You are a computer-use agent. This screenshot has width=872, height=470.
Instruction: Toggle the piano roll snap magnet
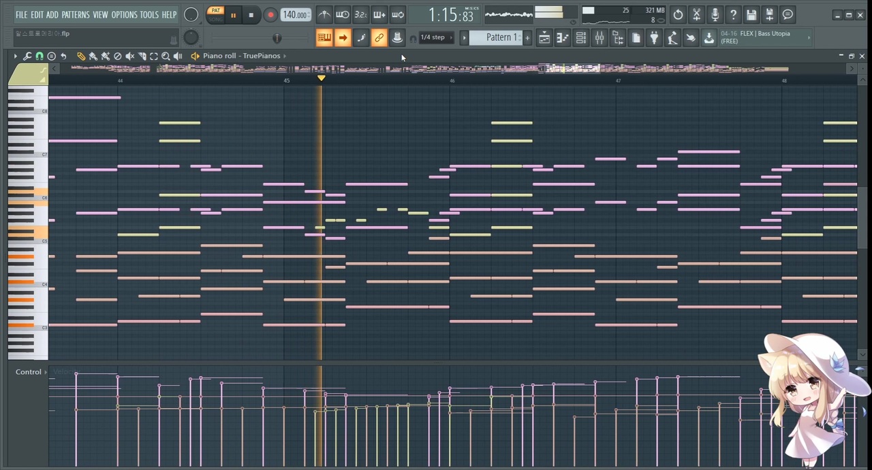click(x=40, y=56)
